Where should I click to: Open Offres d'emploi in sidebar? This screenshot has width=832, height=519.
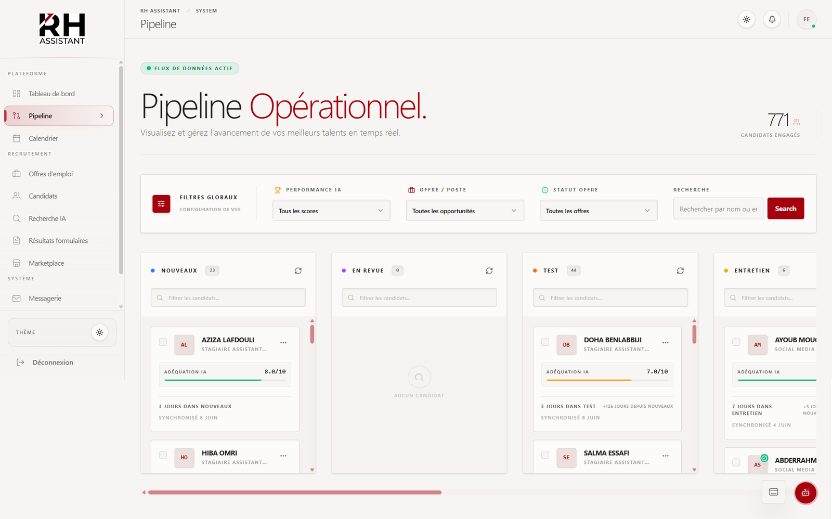pos(59,174)
